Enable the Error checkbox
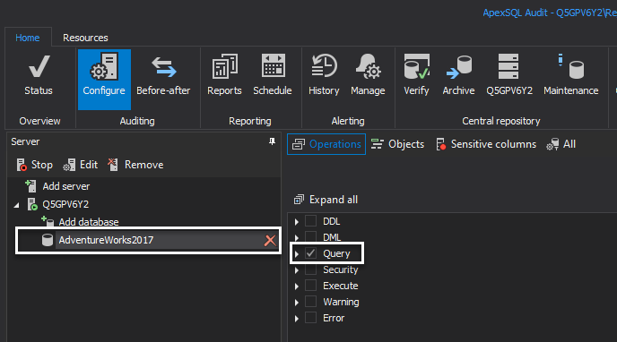 [x=310, y=318]
